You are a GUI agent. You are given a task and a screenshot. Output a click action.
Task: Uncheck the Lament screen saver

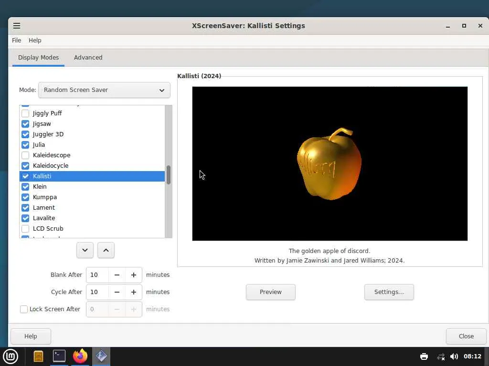[x=26, y=208]
